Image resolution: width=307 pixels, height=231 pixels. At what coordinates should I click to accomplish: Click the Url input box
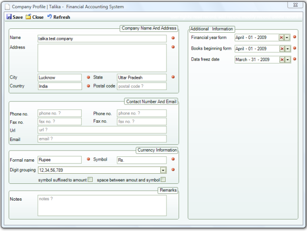point(101,130)
